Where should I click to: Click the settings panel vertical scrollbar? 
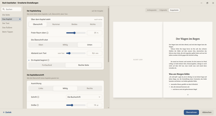pyautogui.click(x=109, y=35)
